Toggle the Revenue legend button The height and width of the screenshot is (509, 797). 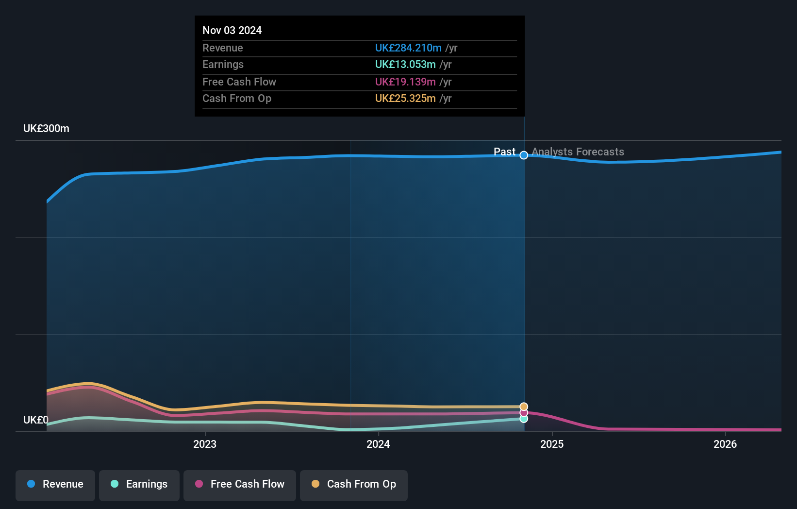tap(55, 485)
